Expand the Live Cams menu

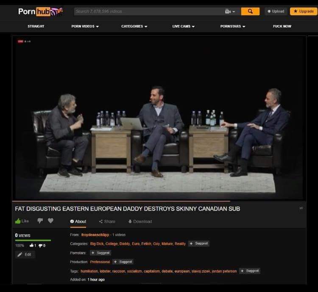183,26
